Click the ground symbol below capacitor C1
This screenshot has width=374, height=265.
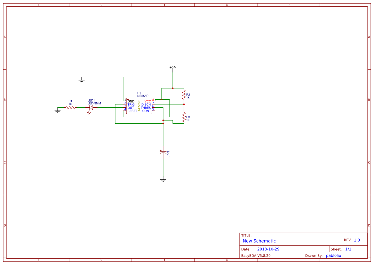pos(163,179)
